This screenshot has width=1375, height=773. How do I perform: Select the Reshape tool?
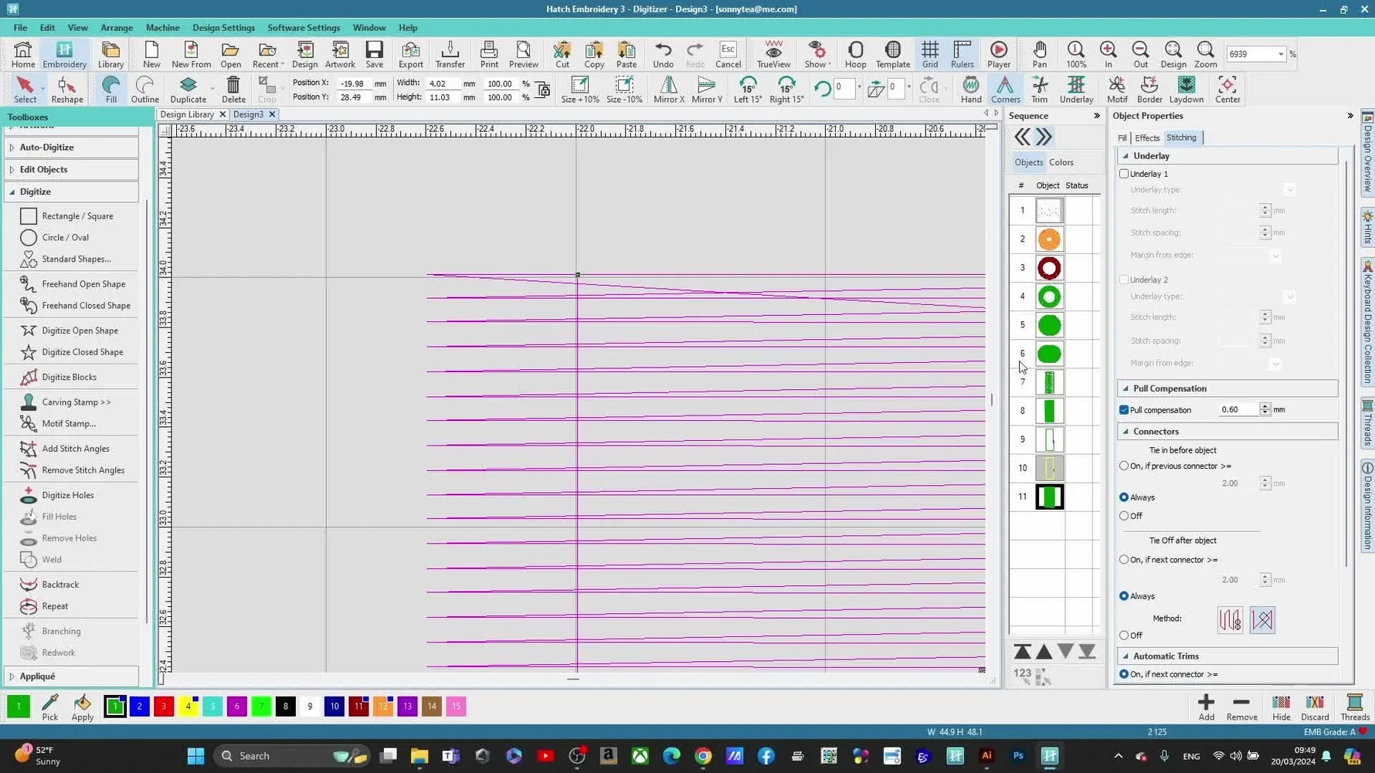click(66, 90)
